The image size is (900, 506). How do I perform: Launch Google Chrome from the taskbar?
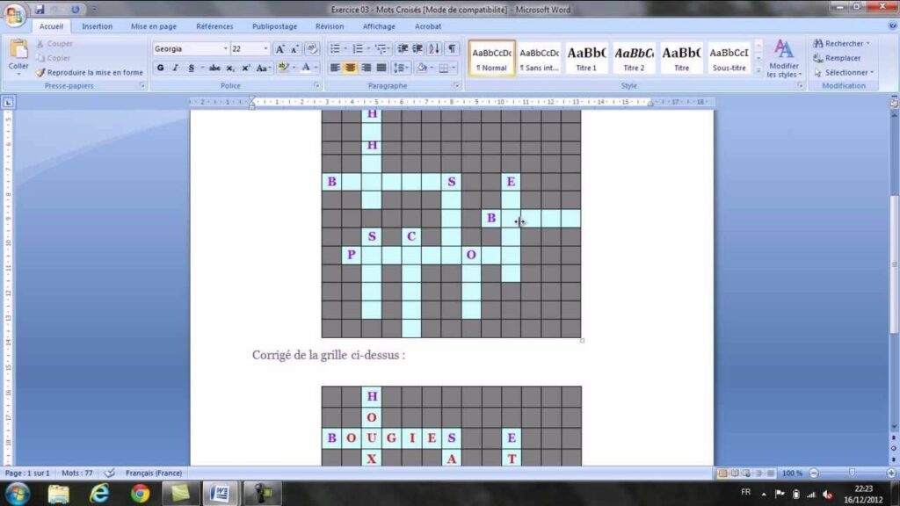click(x=140, y=493)
